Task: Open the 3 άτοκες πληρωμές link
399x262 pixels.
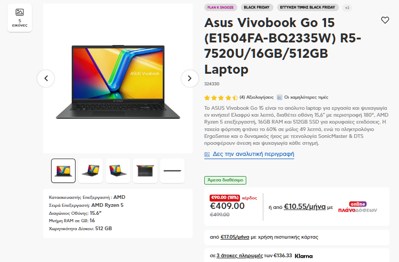Action: coord(239,256)
